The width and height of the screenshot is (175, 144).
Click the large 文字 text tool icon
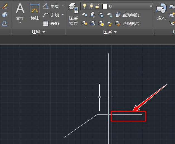tap(20, 8)
